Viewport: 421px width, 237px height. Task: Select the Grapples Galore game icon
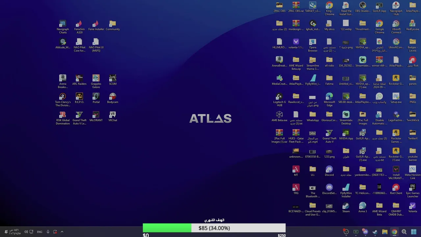(96, 81)
